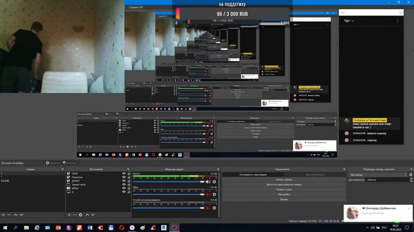Screen dimensions: 414x232
Task: Open the Справка (H) menu
Action: pyautogui.click(x=136, y=7)
